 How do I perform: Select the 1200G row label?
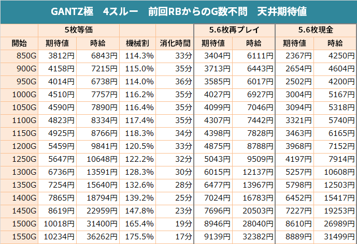19,146
